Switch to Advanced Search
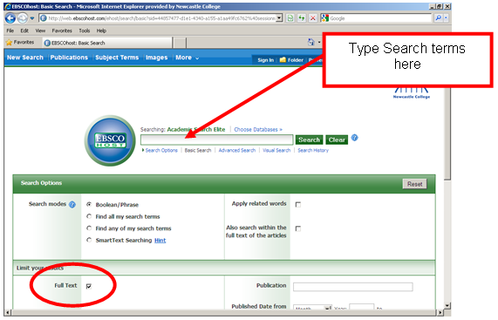Image resolution: width=498 pixels, height=320 pixels. [x=237, y=151]
